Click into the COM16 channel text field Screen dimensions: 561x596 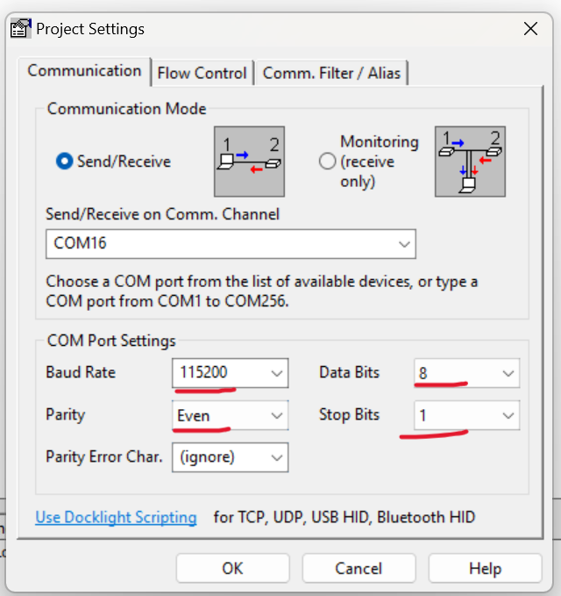click(x=219, y=243)
